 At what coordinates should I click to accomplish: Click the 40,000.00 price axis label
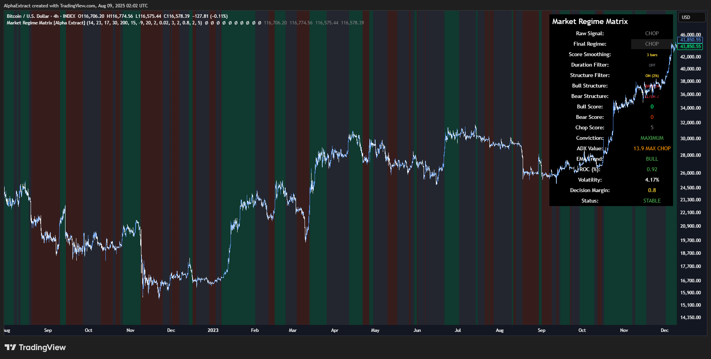[690, 69]
